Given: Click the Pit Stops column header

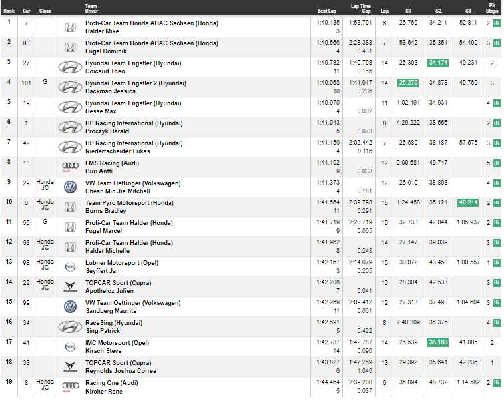Looking at the screenshot, I should [x=492, y=9].
